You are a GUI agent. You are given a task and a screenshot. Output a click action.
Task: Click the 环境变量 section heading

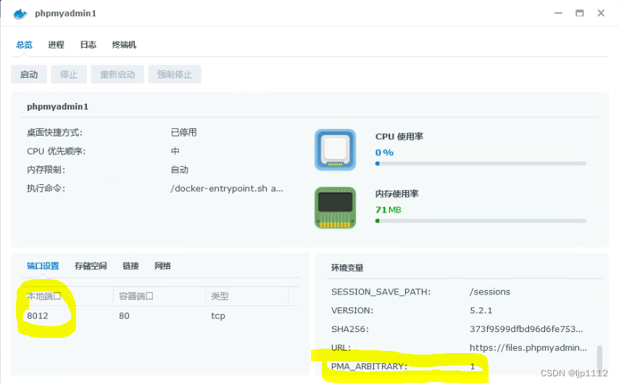point(347,268)
